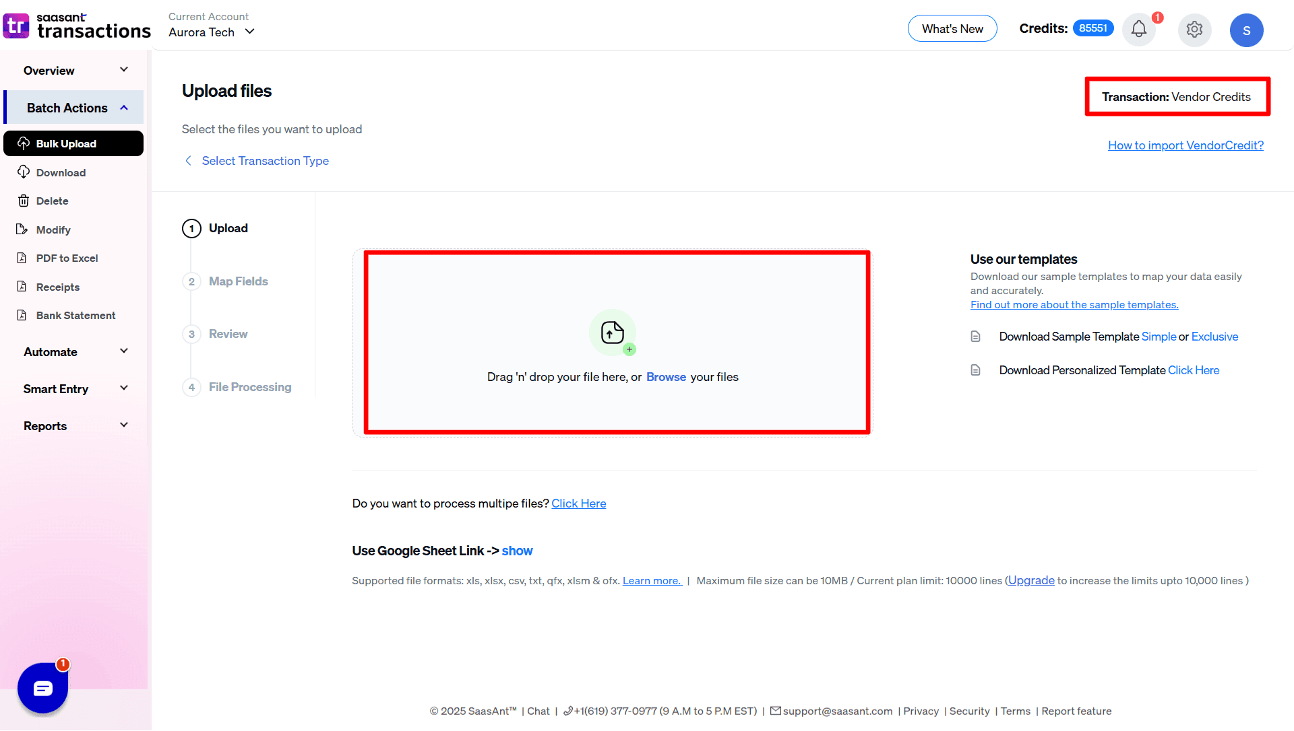Open the Bank Statement upload tool
The image size is (1294, 731).
(x=75, y=315)
